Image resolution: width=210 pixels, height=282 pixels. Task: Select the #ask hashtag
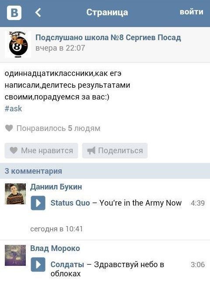[x=13, y=108]
